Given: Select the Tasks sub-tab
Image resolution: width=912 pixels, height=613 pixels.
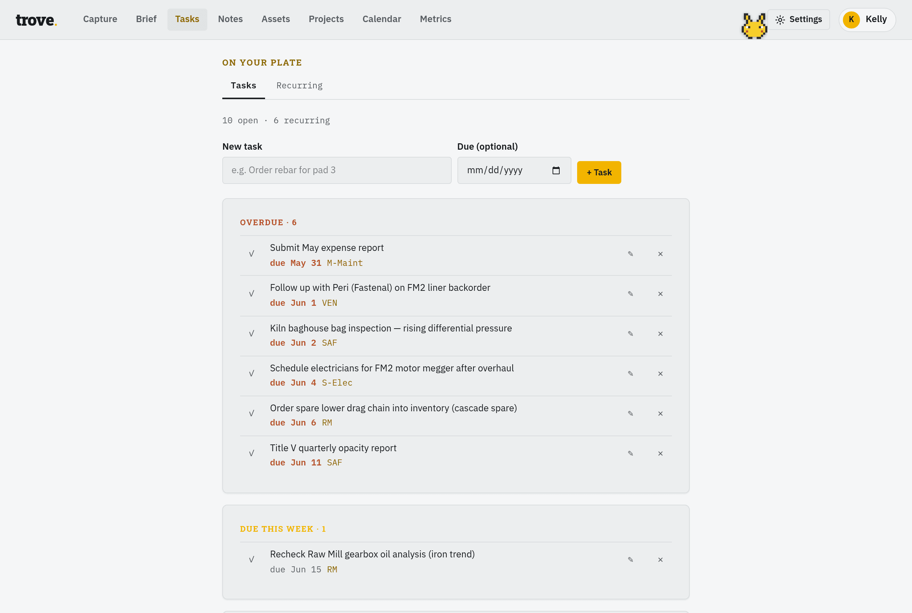Looking at the screenshot, I should (243, 86).
